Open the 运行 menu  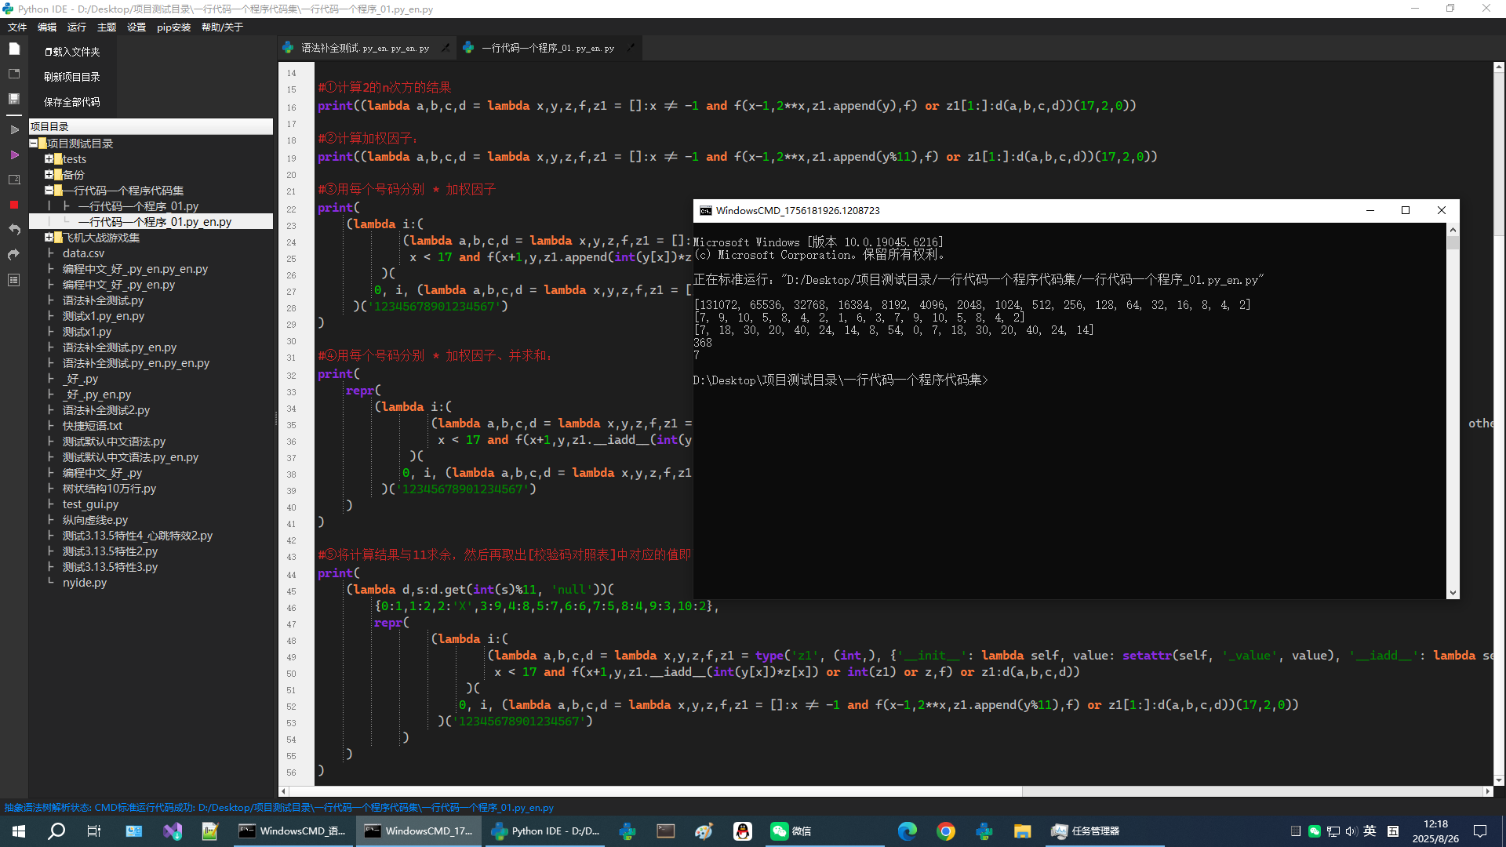pos(76,27)
